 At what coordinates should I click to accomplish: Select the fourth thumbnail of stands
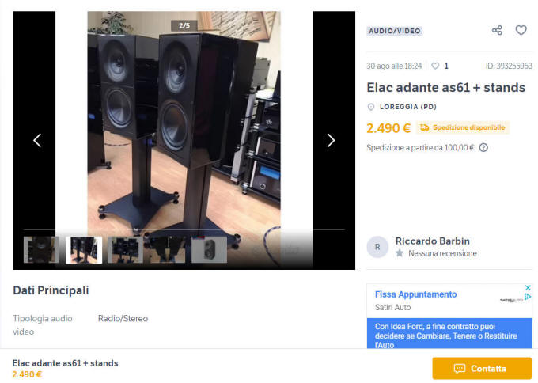168,250
